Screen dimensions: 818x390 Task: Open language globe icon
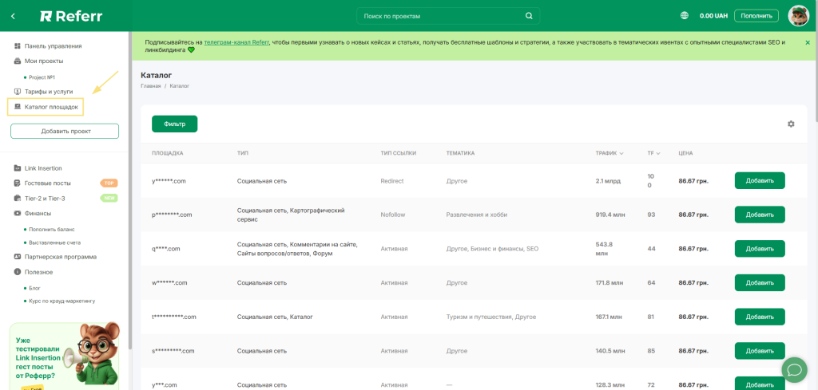pos(685,16)
